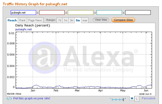Click the 'Range:' label
This screenshot has width=162, height=104.
coord(51,20)
